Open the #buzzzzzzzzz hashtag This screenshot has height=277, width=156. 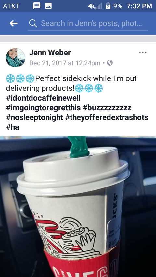[x=107, y=108]
